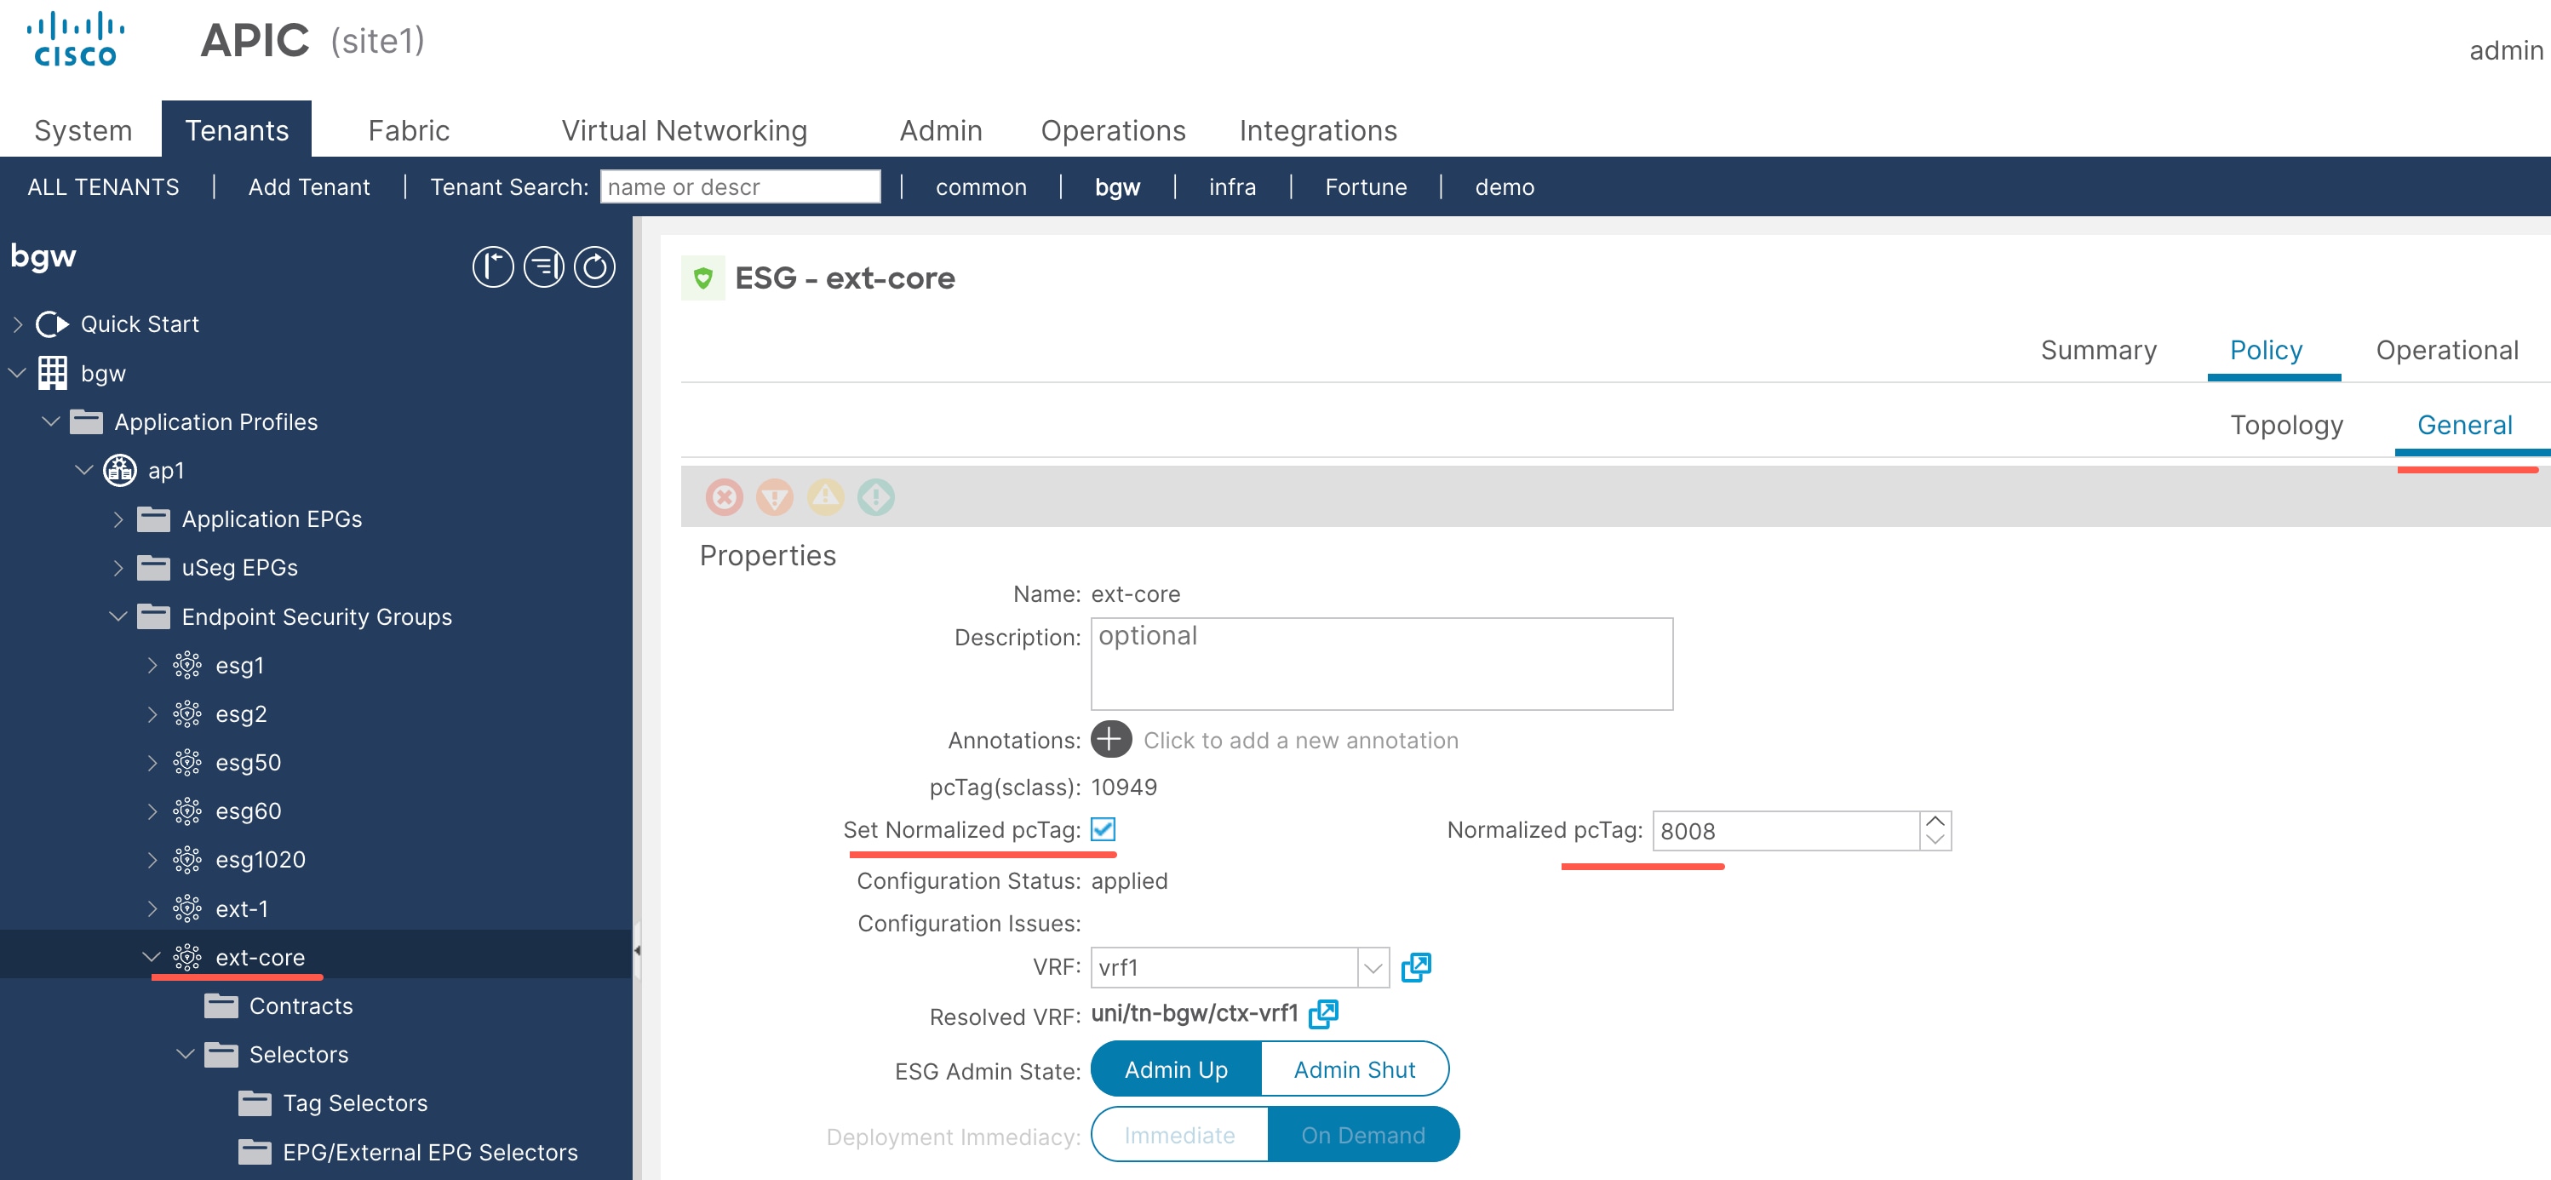Select Admin Up ESG state

(1176, 1069)
